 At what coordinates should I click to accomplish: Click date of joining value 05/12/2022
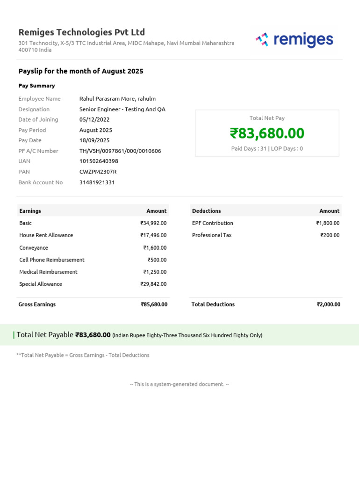pyautogui.click(x=94, y=119)
